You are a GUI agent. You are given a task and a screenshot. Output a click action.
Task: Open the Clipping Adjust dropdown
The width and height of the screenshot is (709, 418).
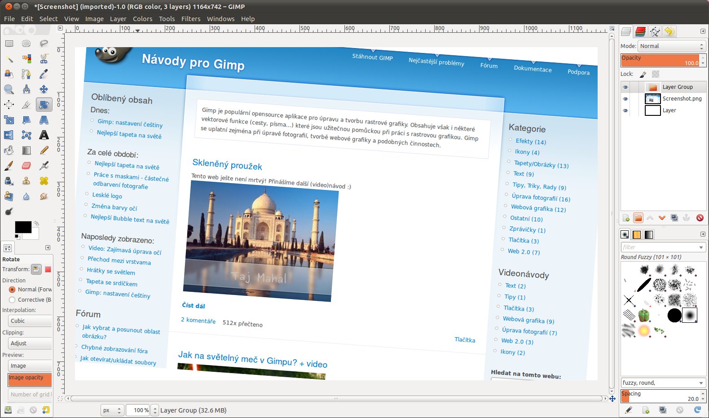(30, 343)
